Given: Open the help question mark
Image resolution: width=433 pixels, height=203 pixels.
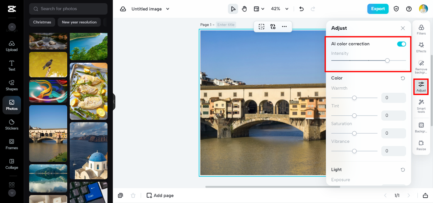Looking at the screenshot, I should tap(409, 9).
